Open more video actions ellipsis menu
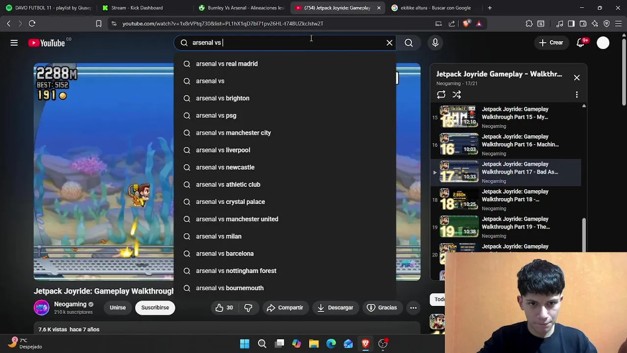This screenshot has width=627, height=353. (x=413, y=307)
